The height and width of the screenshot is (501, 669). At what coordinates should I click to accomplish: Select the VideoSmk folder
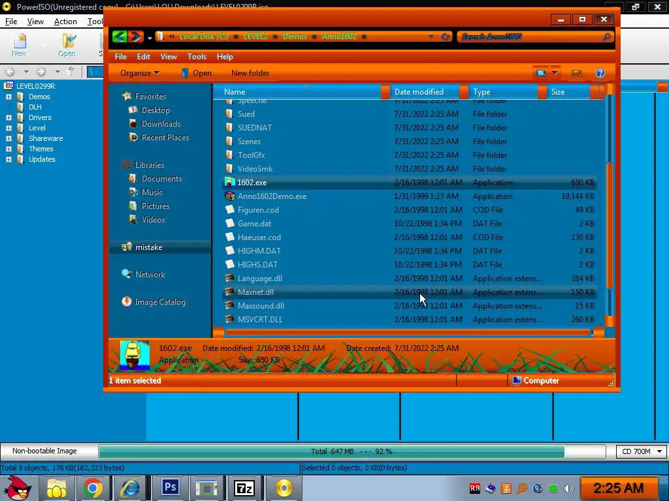pyautogui.click(x=409, y=169)
